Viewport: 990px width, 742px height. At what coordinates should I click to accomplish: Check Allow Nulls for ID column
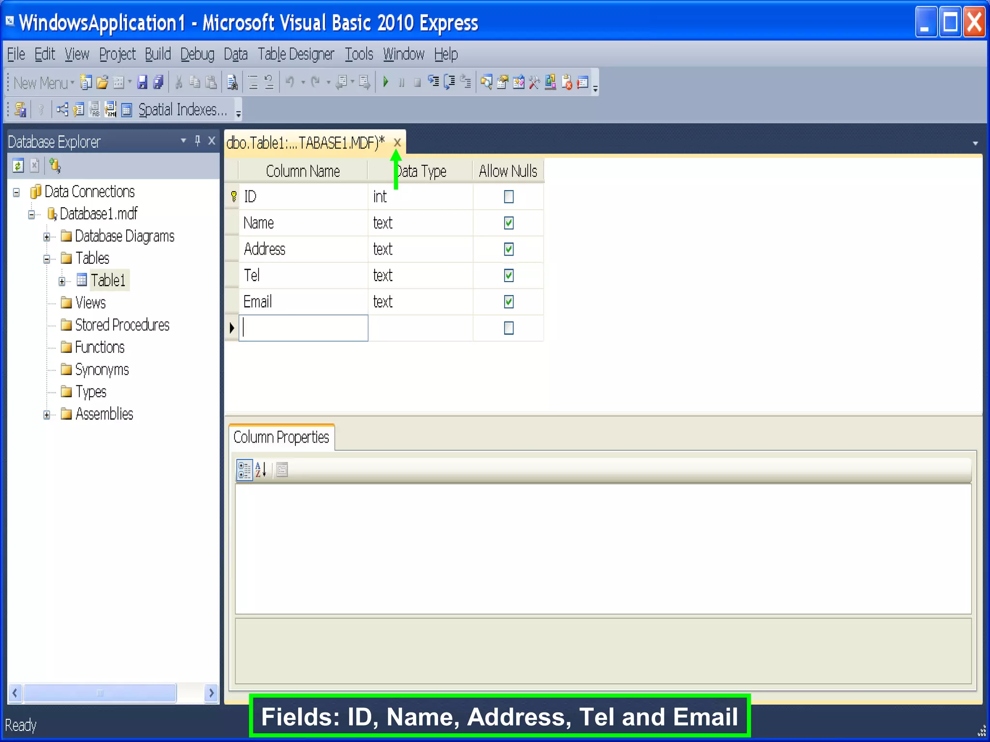tap(509, 197)
